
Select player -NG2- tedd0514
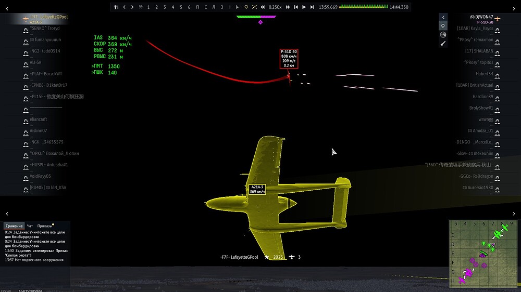45,51
